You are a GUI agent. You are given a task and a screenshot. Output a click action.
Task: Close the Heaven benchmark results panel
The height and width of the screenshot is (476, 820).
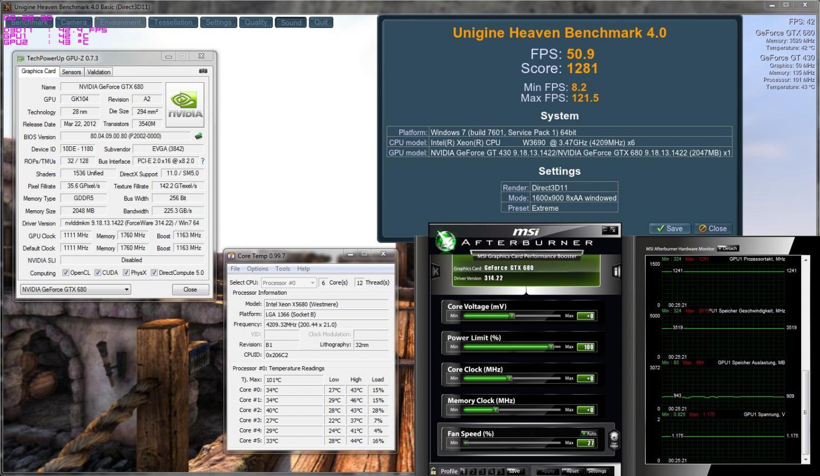(x=713, y=229)
